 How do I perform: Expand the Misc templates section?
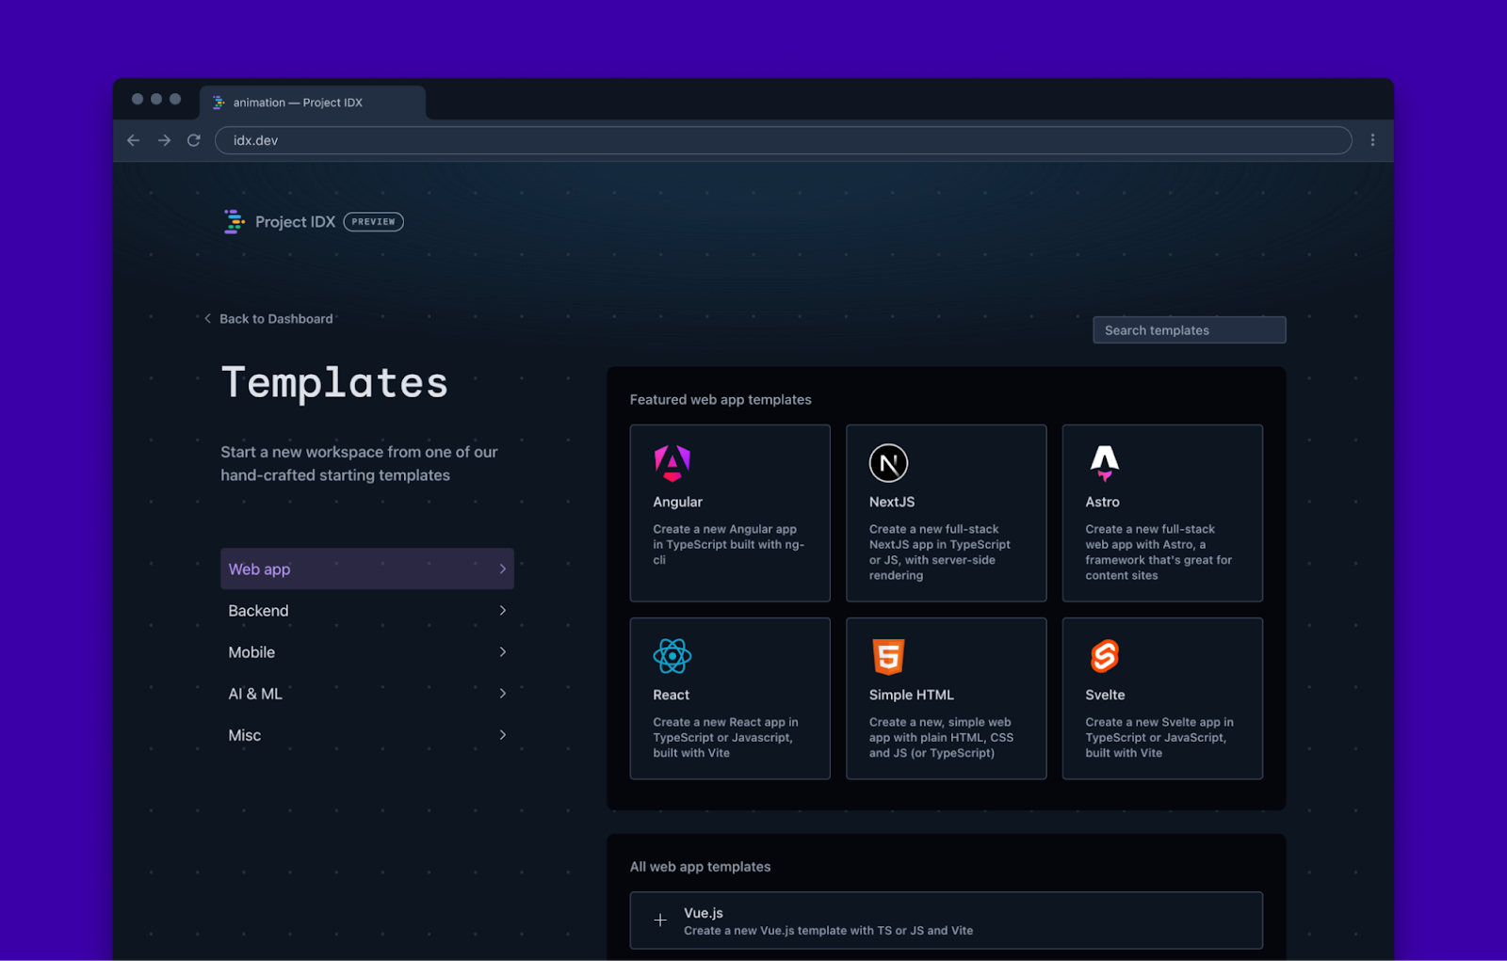pos(503,734)
